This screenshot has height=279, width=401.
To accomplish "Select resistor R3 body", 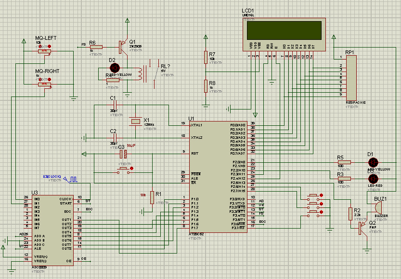I will (x=344, y=179).
